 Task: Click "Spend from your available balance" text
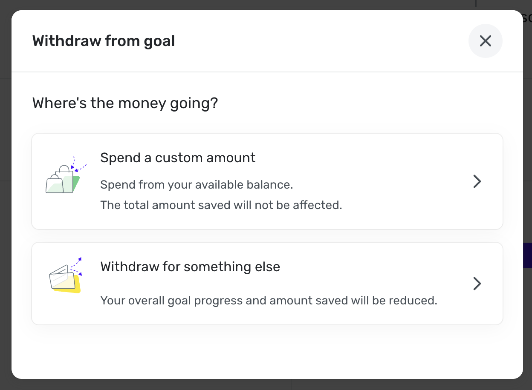(x=197, y=185)
